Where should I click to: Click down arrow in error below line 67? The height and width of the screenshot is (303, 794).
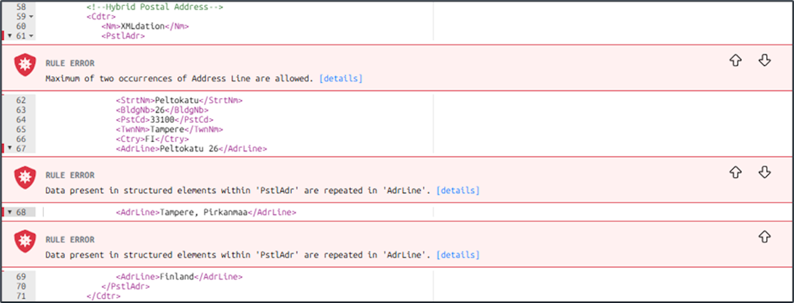point(764,172)
